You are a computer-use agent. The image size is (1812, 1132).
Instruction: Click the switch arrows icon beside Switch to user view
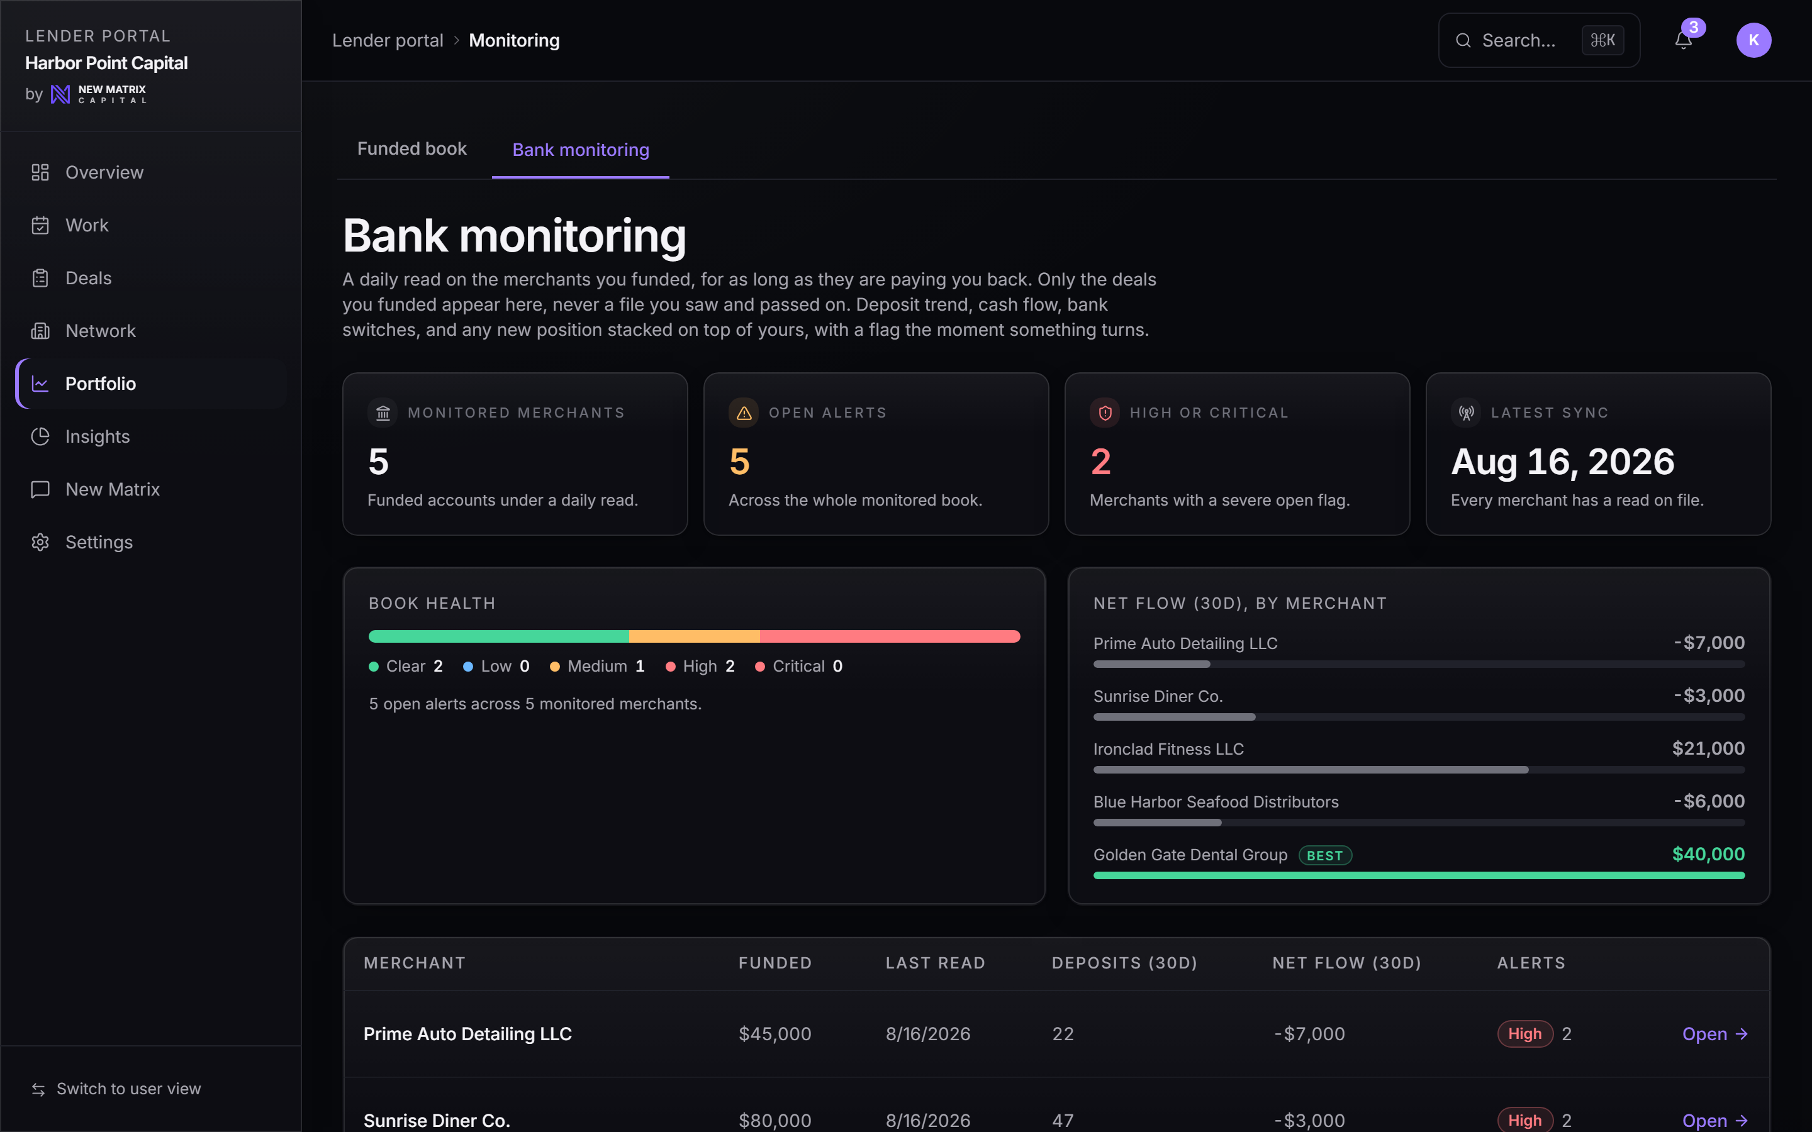[x=38, y=1089]
